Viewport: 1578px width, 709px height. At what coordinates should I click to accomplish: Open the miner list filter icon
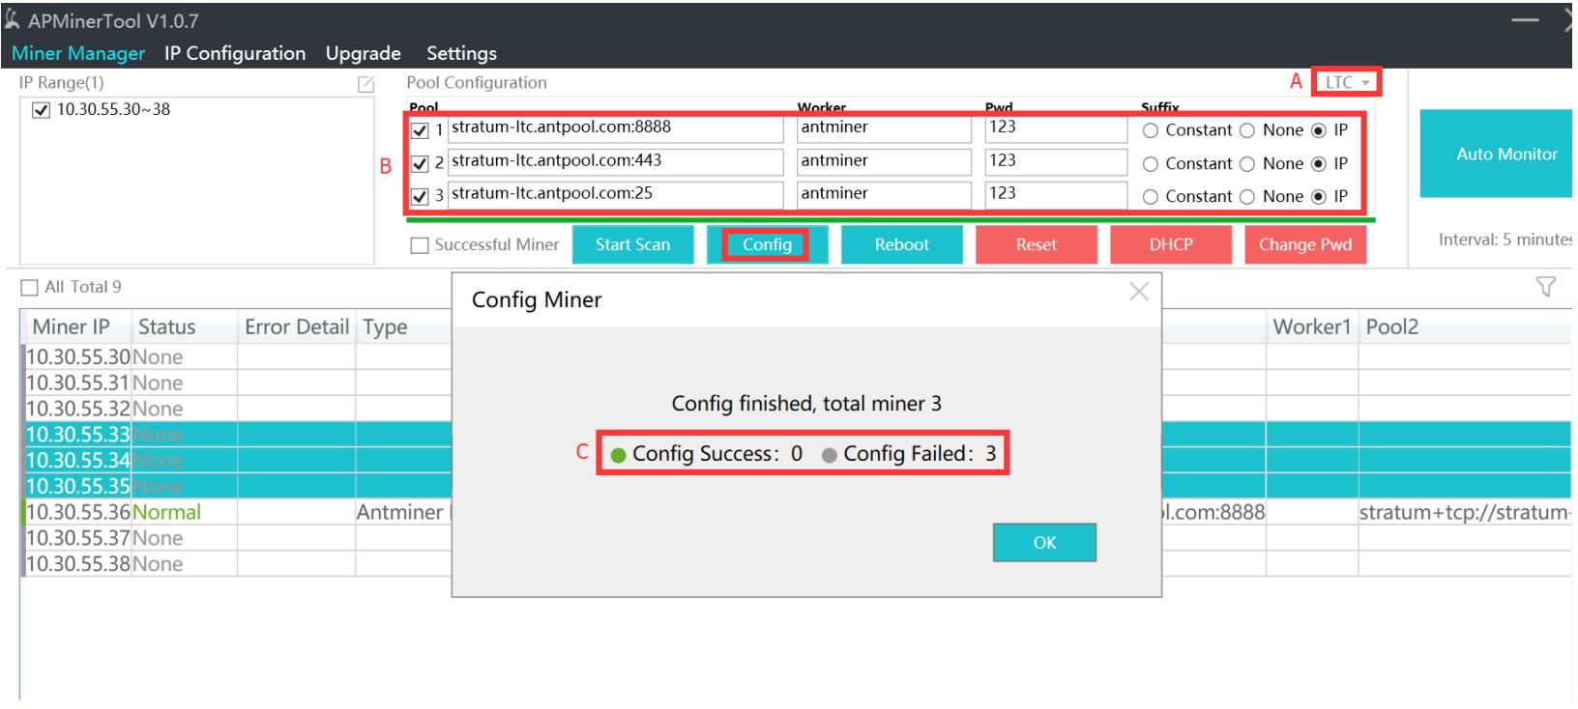click(1545, 287)
